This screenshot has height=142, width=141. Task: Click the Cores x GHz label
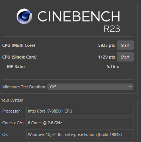[x=13, y=123]
